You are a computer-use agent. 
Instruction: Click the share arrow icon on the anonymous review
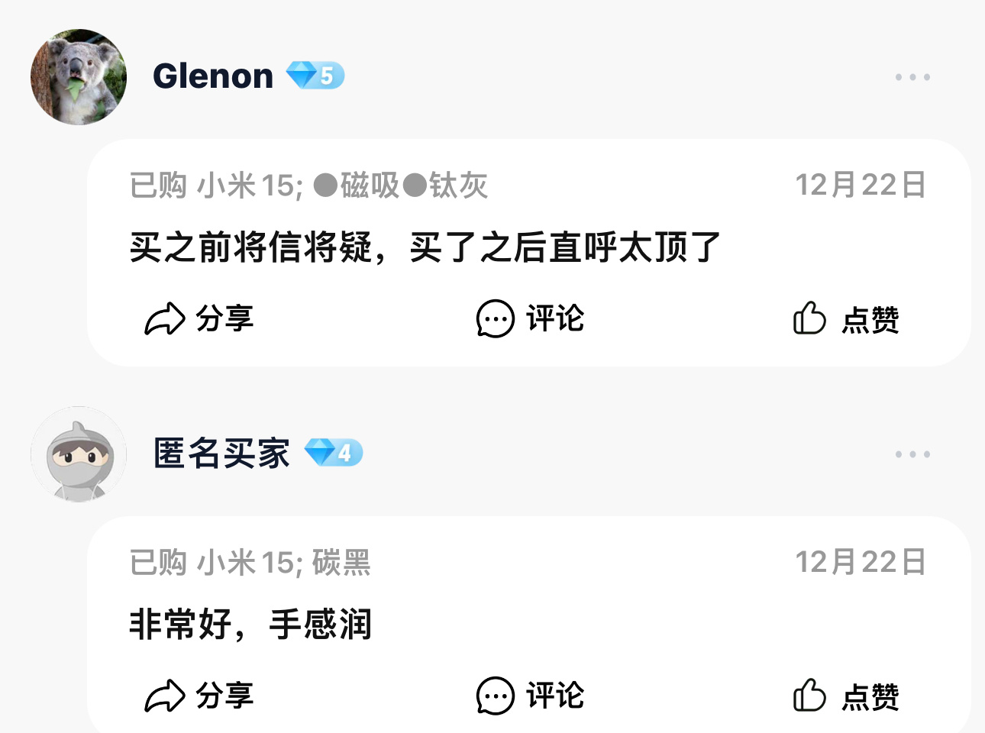point(165,696)
